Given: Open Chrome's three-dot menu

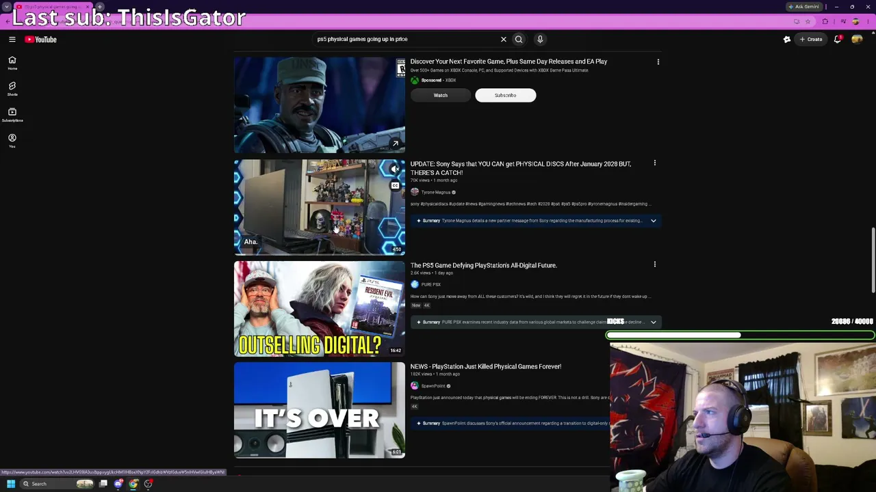Looking at the screenshot, I should coord(868,22).
